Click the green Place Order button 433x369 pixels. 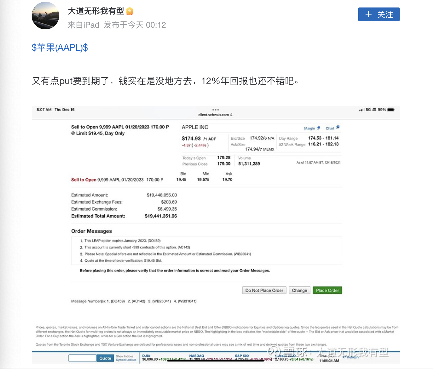[x=327, y=290]
